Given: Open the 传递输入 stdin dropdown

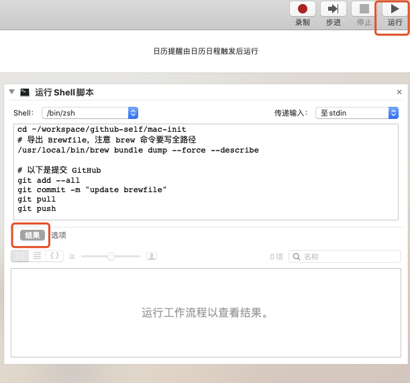Looking at the screenshot, I should point(357,113).
